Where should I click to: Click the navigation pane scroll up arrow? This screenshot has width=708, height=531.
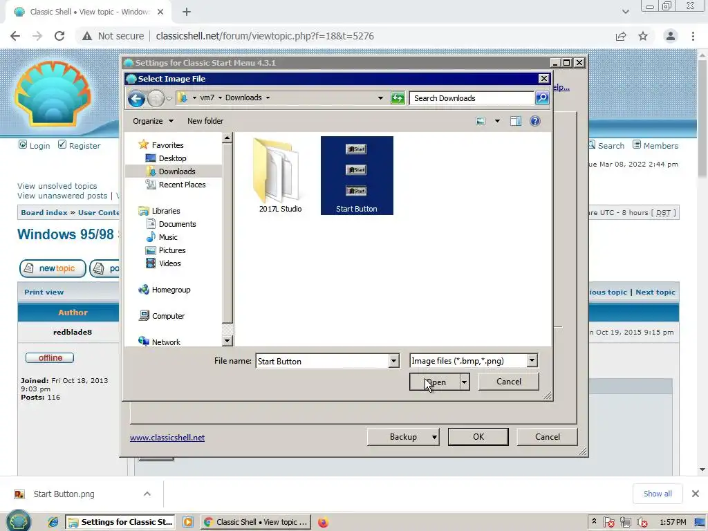click(227, 138)
